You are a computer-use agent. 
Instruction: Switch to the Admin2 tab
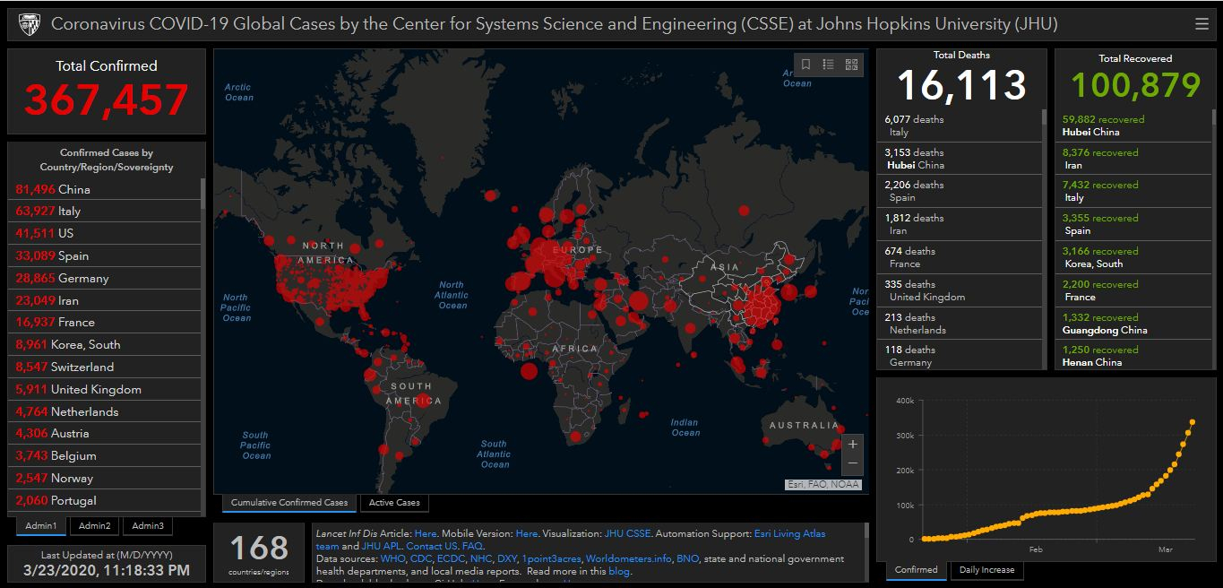94,526
